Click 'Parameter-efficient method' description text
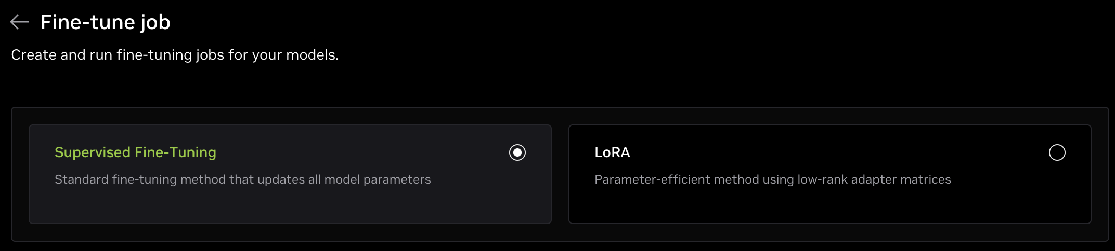 tap(772, 179)
